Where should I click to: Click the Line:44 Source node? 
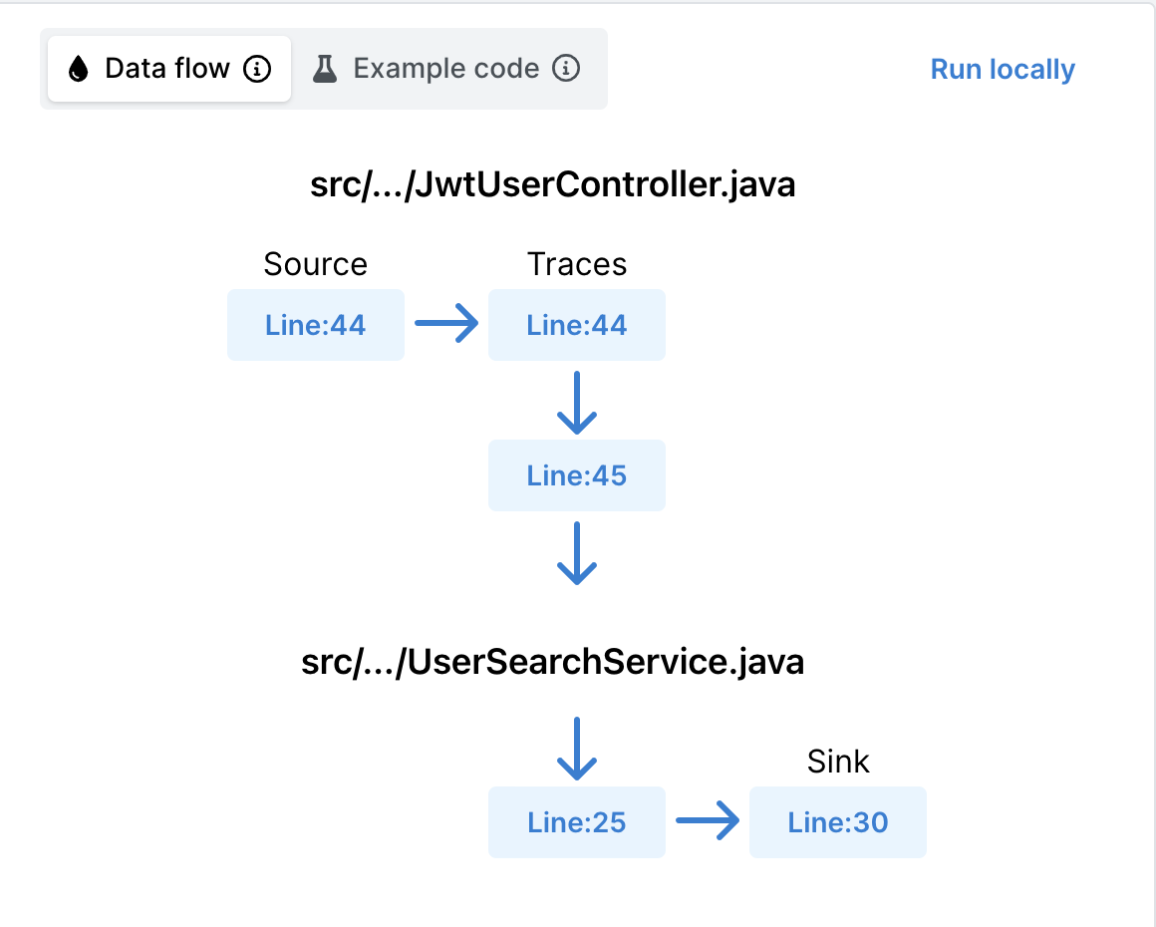[315, 324]
